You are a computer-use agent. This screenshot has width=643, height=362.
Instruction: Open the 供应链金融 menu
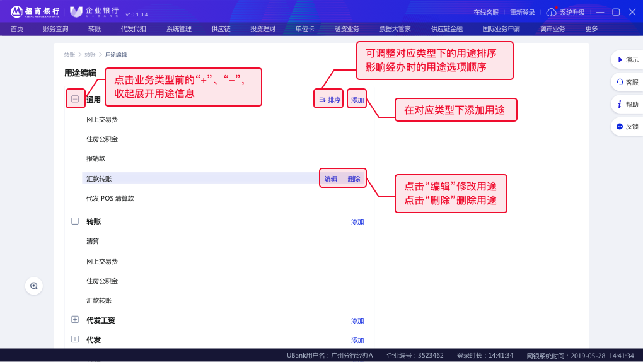(x=446, y=28)
